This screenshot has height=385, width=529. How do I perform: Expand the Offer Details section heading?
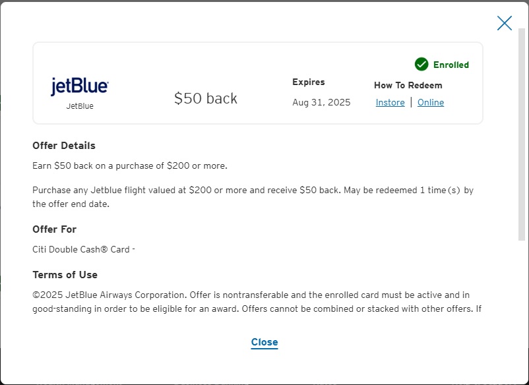pyautogui.click(x=63, y=145)
